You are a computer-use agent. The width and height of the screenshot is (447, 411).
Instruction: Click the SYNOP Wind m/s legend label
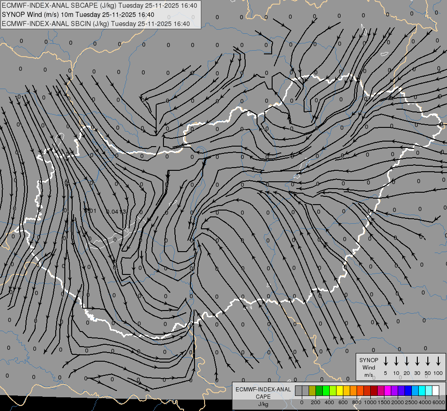point(368,367)
